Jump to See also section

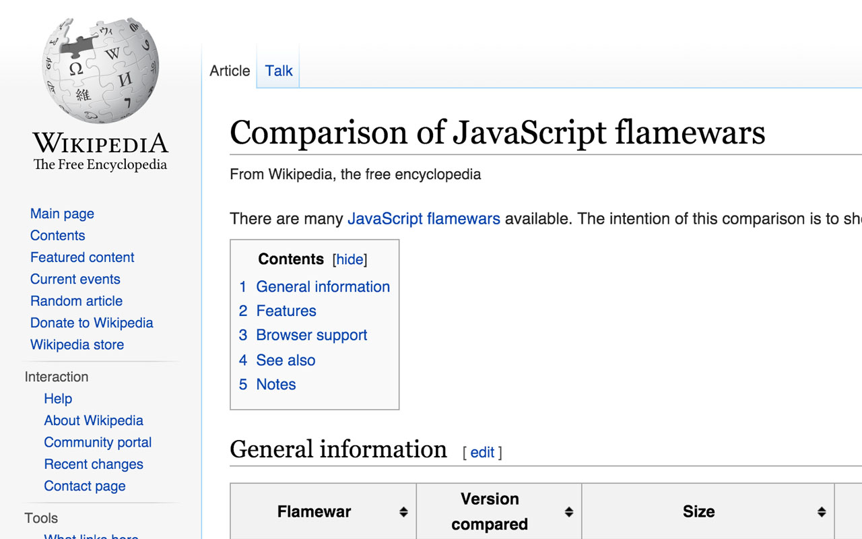[x=277, y=360]
